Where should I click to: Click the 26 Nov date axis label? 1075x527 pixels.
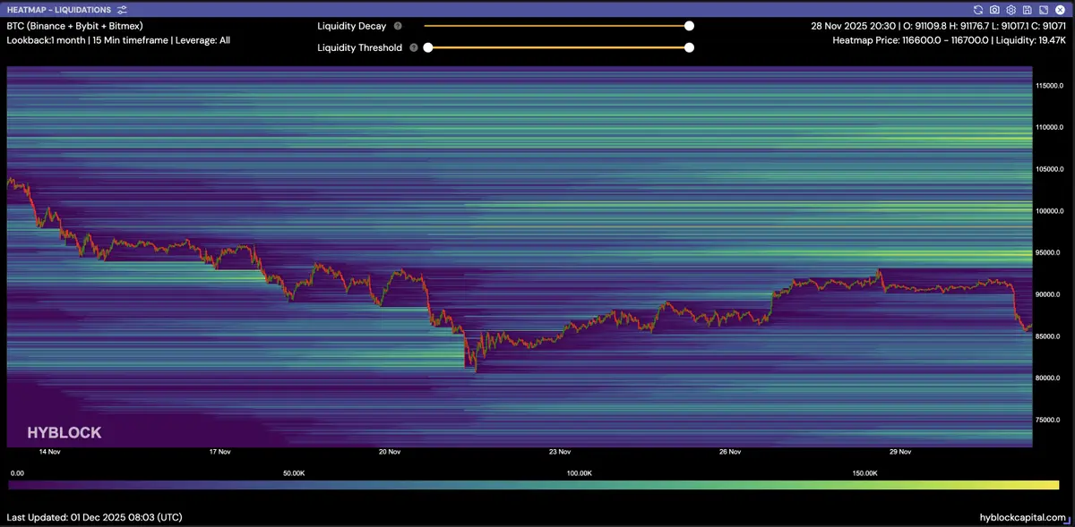pos(730,453)
